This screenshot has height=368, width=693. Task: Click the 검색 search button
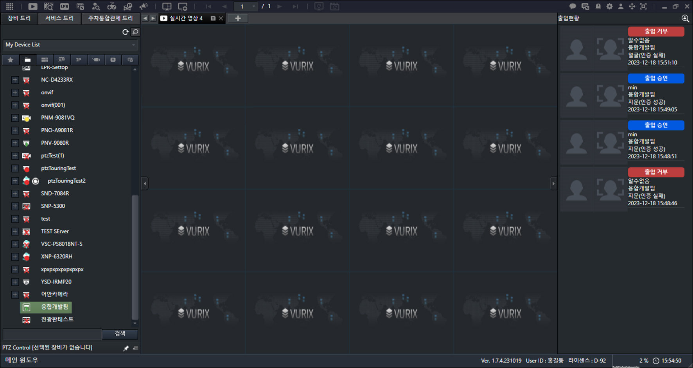click(x=120, y=334)
